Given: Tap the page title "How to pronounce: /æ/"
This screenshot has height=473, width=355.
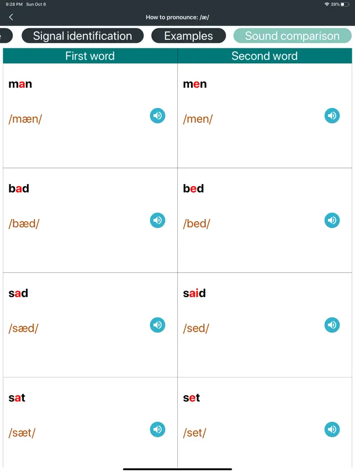Looking at the screenshot, I should (x=177, y=17).
